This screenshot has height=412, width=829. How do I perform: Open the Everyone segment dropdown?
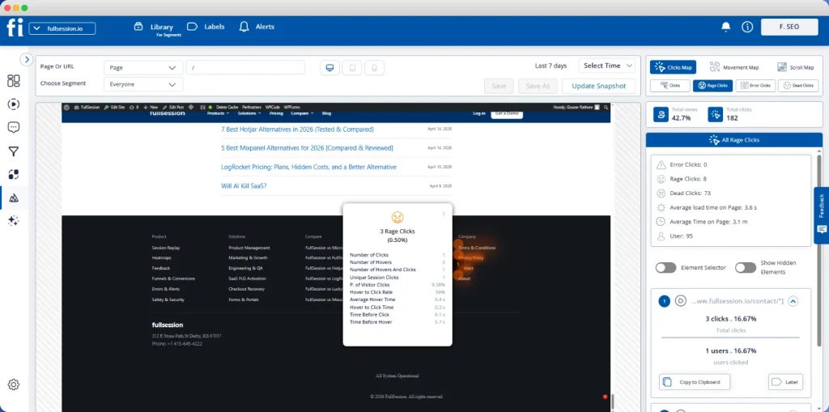click(143, 84)
